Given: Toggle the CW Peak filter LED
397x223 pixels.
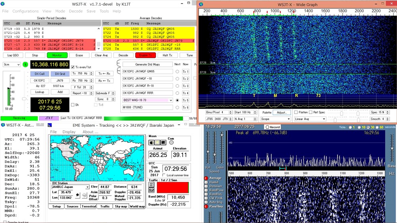Looking at the screenshot, I should click(x=206, y=198).
